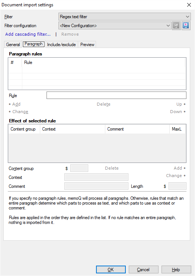Click the save filter configuration icon
The height and width of the screenshot is (276, 195).
coord(176,26)
